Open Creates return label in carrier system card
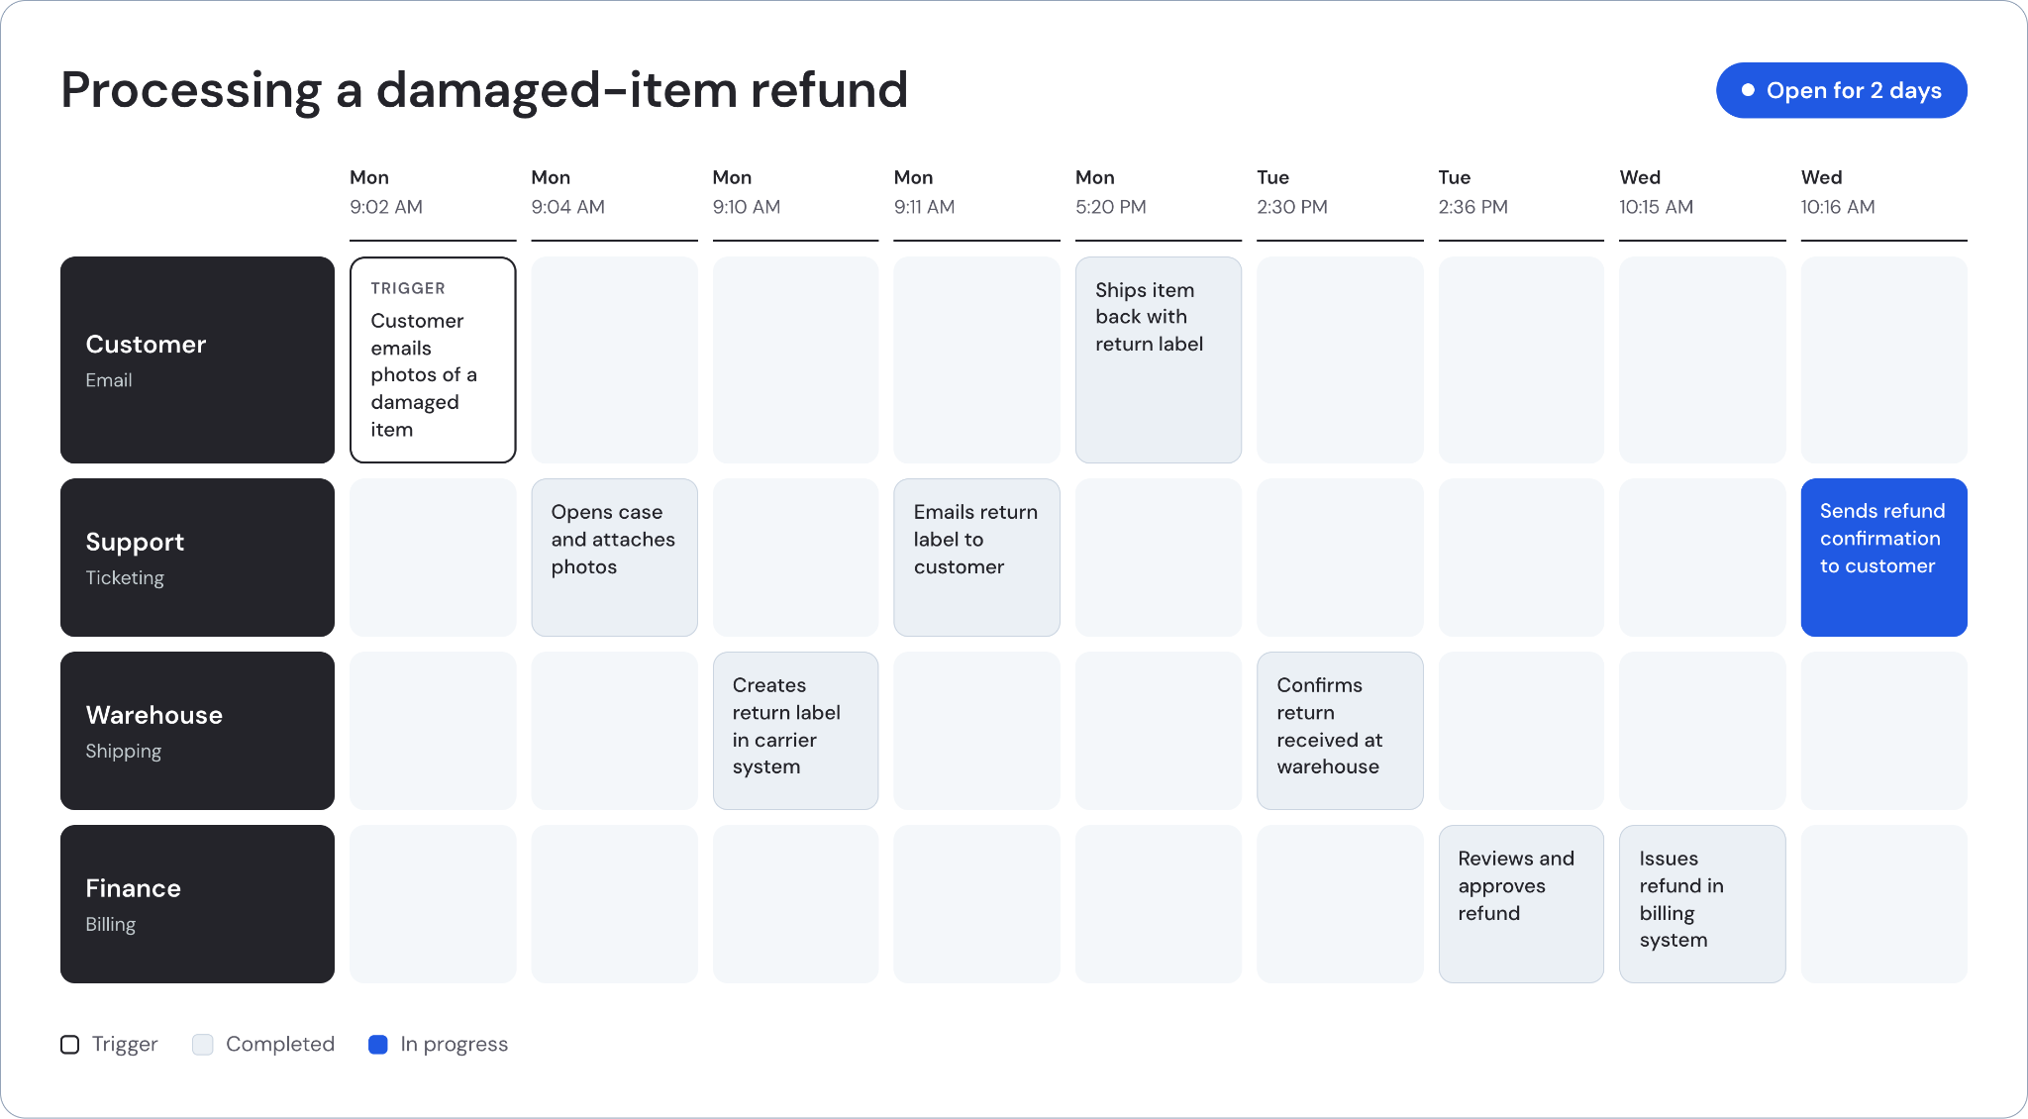The image size is (2028, 1119). 795,731
